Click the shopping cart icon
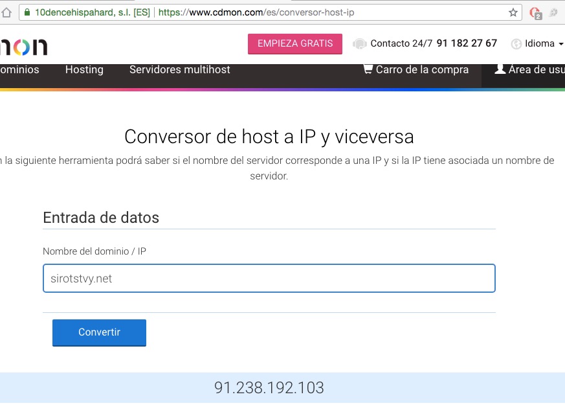Viewport: 565px width, 412px height. click(x=368, y=69)
